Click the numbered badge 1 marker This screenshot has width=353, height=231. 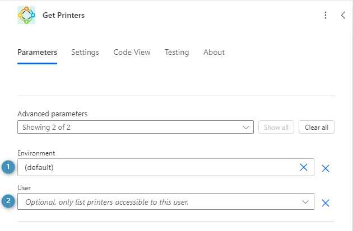coord(8,167)
